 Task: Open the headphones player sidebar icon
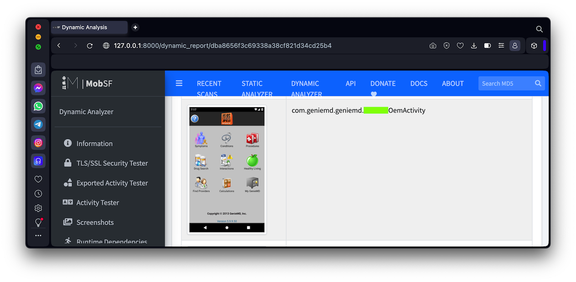point(38,161)
